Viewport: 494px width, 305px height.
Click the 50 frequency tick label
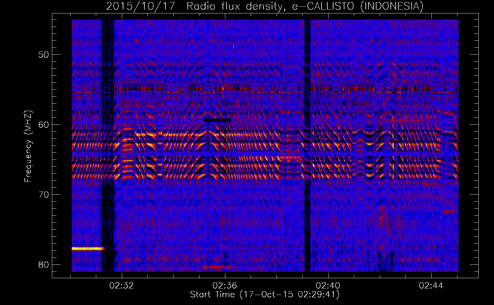tap(44, 55)
